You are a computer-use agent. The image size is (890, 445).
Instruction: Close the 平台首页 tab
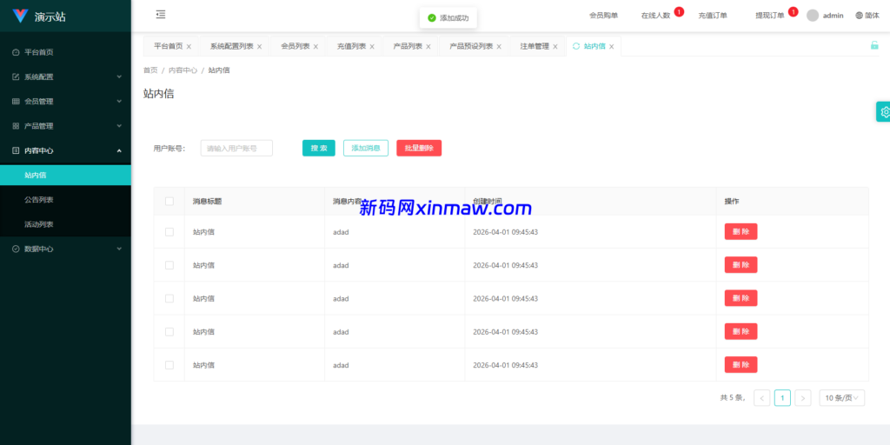click(189, 47)
